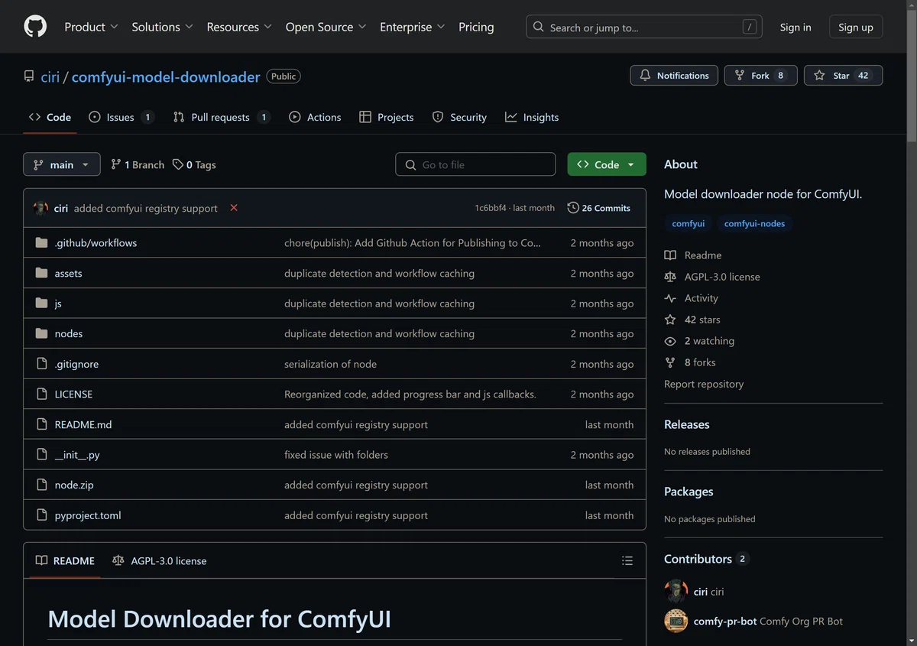917x646 pixels.
Task: Click the Activity pulse icon
Action: [670, 298]
